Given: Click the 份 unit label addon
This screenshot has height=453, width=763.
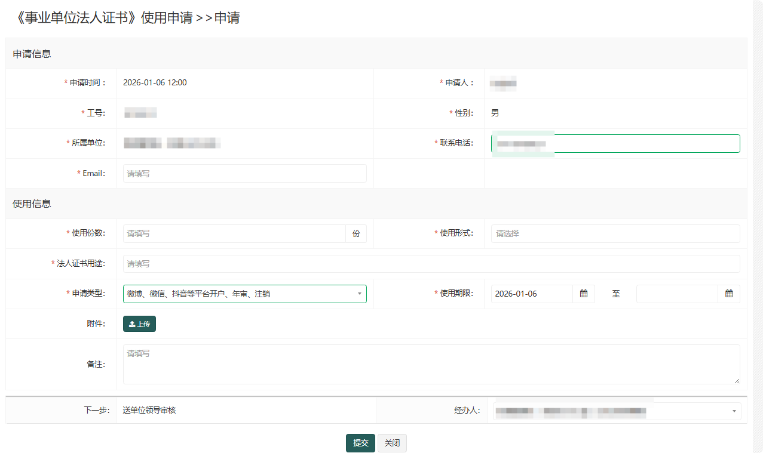Looking at the screenshot, I should [356, 233].
